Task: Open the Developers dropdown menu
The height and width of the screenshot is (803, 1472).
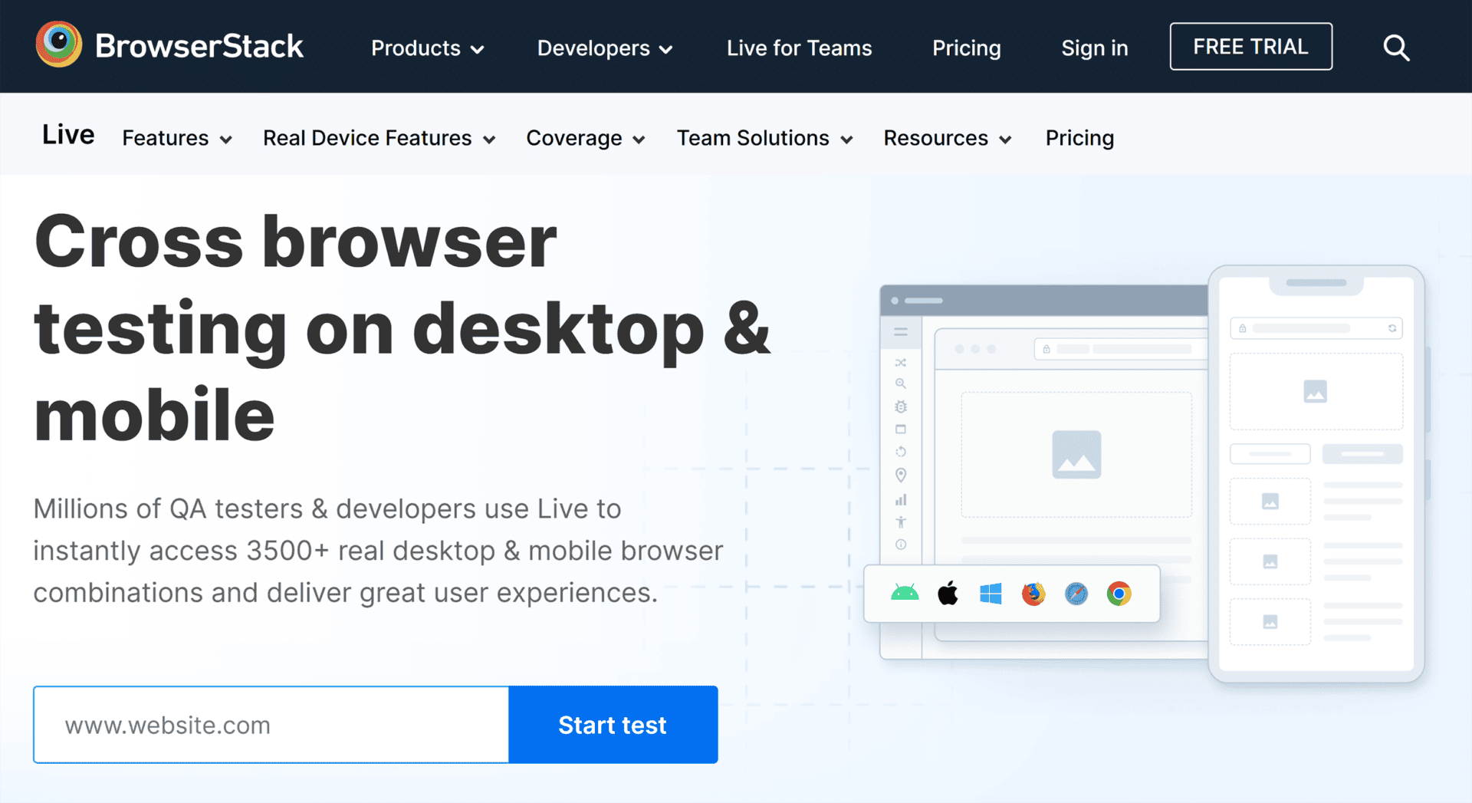Action: coord(604,48)
